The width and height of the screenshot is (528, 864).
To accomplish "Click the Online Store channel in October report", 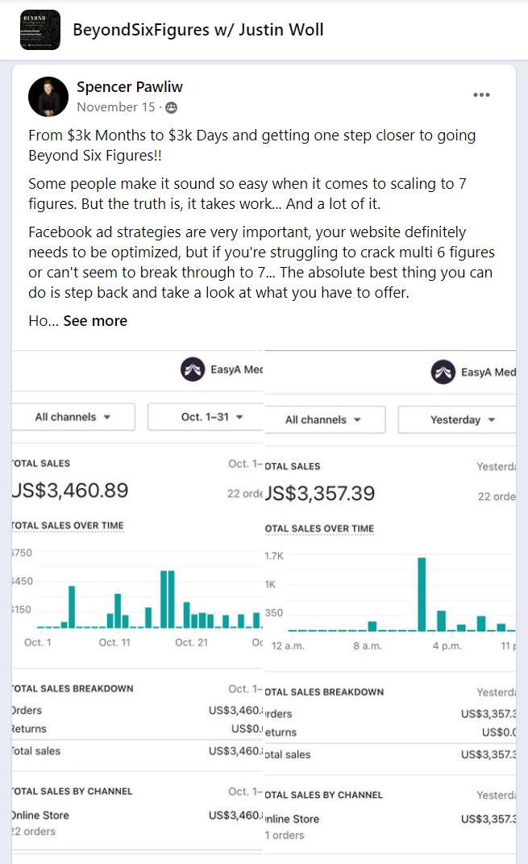I will pos(39,815).
